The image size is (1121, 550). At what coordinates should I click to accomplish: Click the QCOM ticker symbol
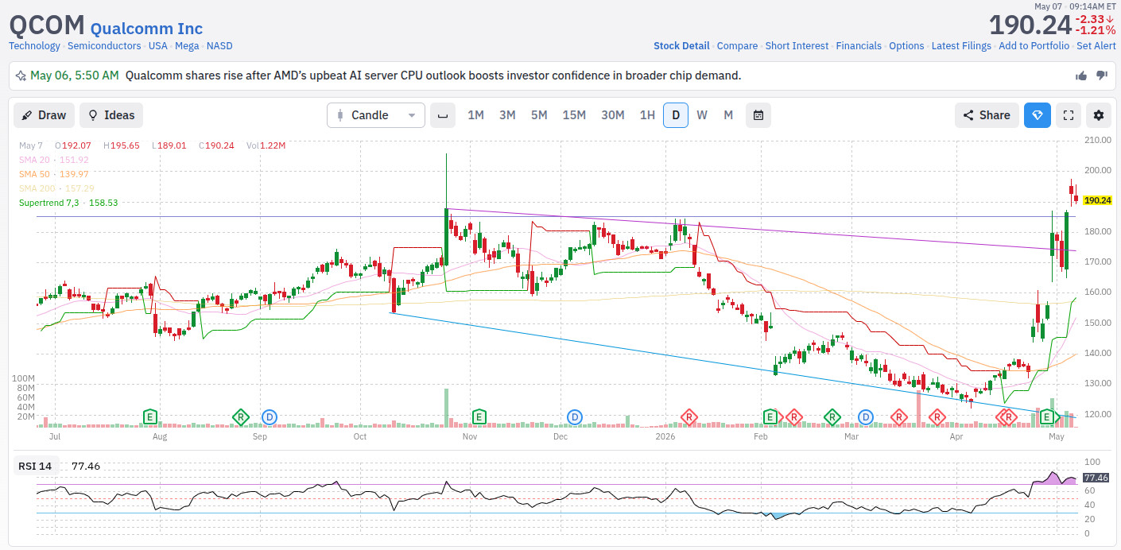point(46,25)
